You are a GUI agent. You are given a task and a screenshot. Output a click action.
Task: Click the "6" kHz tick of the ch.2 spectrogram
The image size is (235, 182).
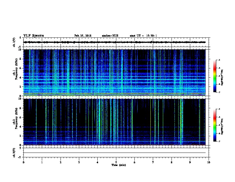20,117
